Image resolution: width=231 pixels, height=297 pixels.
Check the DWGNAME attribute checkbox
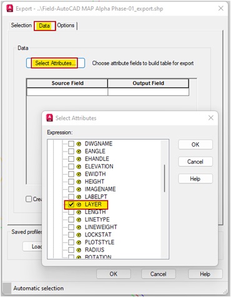click(x=71, y=144)
